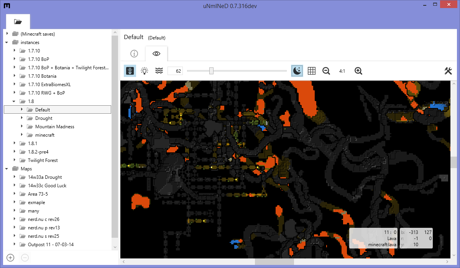Click the map scroll up arrow
This screenshot has height=268, width=460.
click(x=454, y=84)
